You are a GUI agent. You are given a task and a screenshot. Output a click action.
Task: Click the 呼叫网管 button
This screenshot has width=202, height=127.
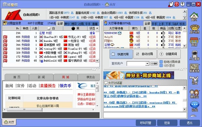(x=146, y=123)
